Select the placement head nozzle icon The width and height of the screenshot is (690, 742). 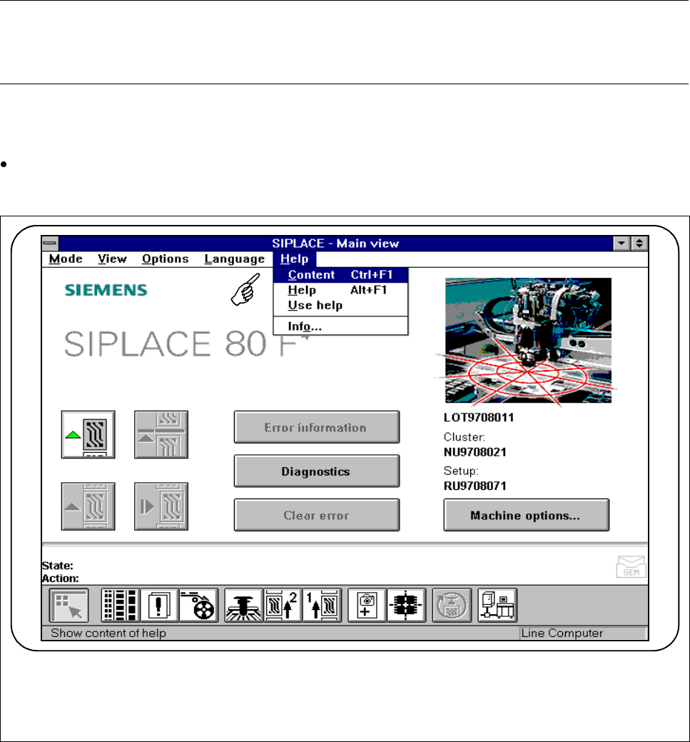click(243, 606)
